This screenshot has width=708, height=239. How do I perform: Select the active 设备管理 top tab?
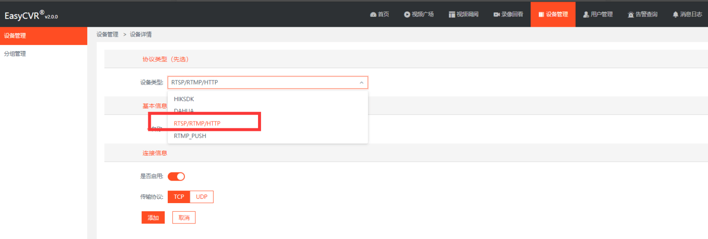(553, 14)
